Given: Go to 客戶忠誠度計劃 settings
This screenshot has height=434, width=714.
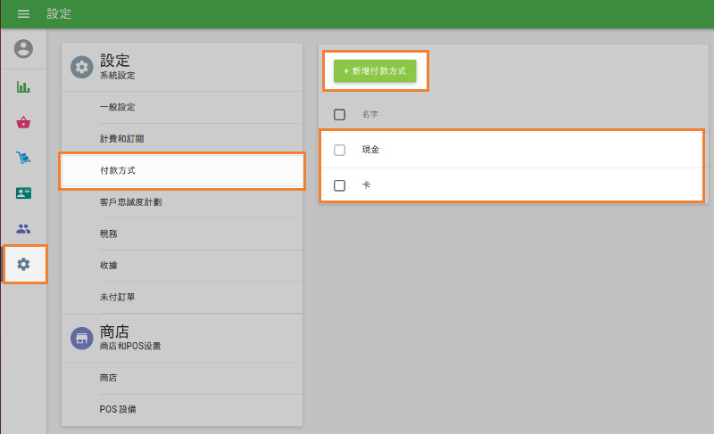Looking at the screenshot, I should click(130, 202).
